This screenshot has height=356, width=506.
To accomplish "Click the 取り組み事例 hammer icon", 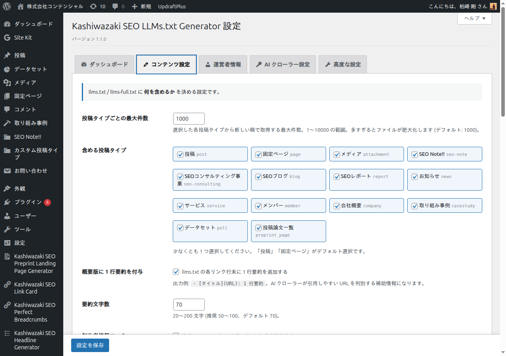I will 7,123.
